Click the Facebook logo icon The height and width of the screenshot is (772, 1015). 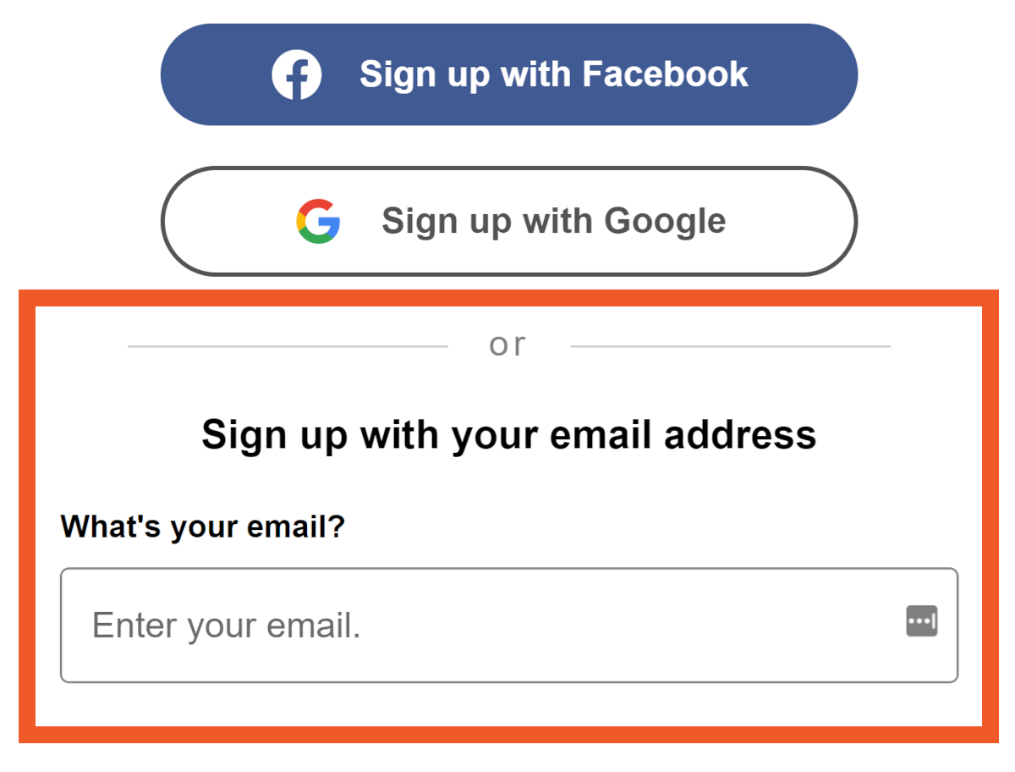(296, 74)
